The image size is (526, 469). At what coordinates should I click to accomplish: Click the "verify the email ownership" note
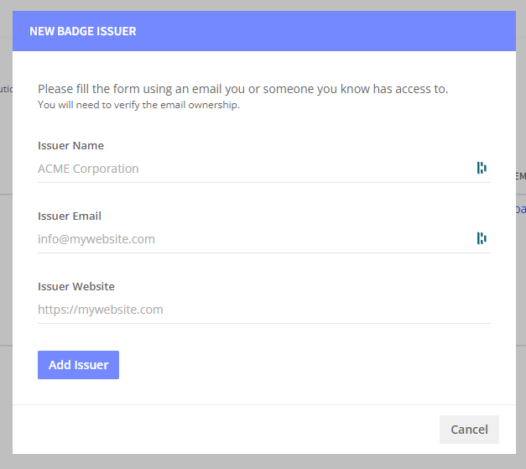coord(138,105)
